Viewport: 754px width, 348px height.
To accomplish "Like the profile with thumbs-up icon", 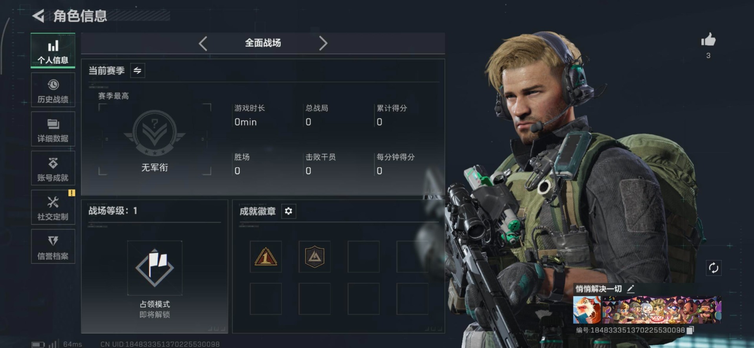I will click(x=708, y=40).
